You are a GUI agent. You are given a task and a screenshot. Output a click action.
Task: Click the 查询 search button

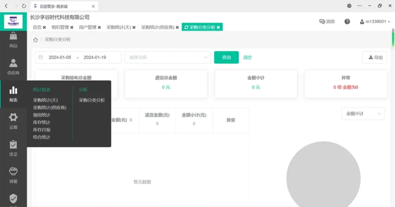[226, 58]
